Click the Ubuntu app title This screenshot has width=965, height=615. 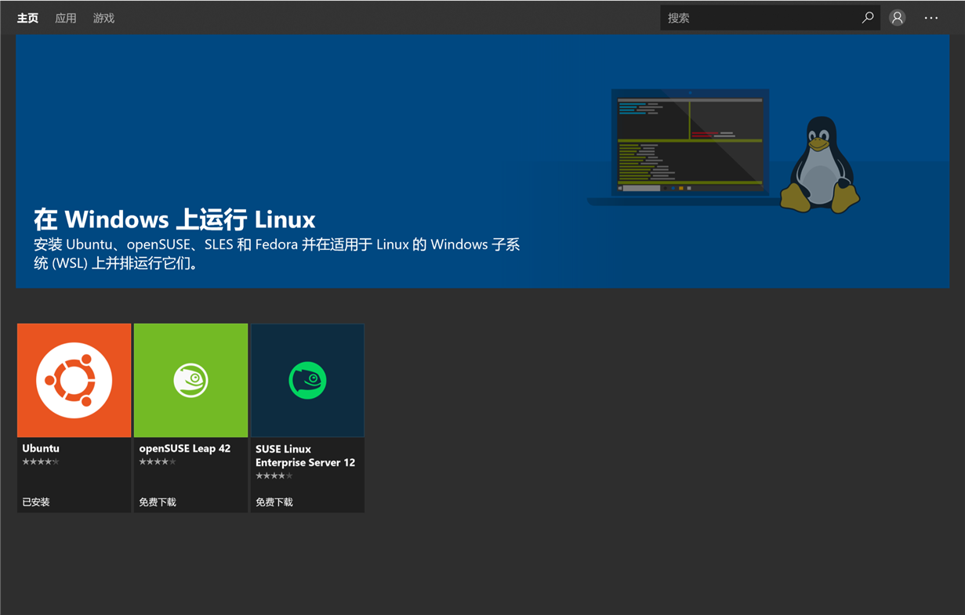[x=41, y=448]
